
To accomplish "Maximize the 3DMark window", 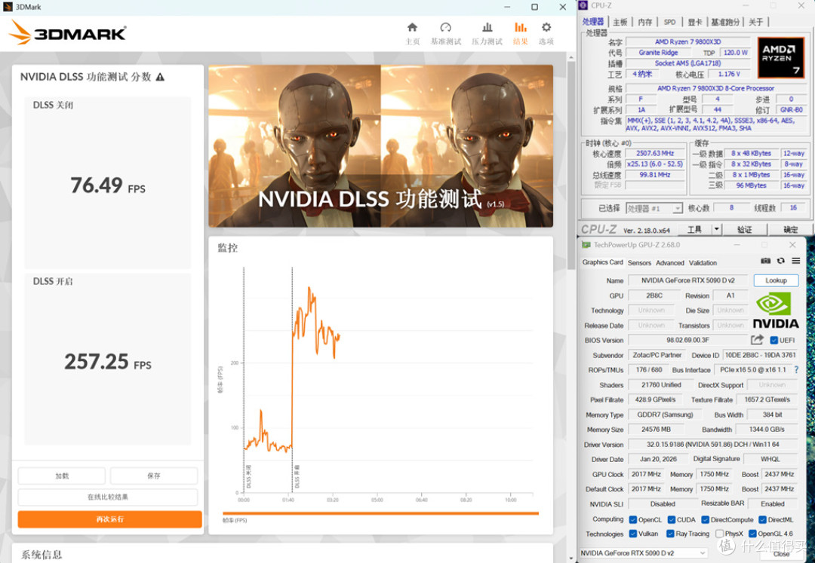I will (x=534, y=7).
